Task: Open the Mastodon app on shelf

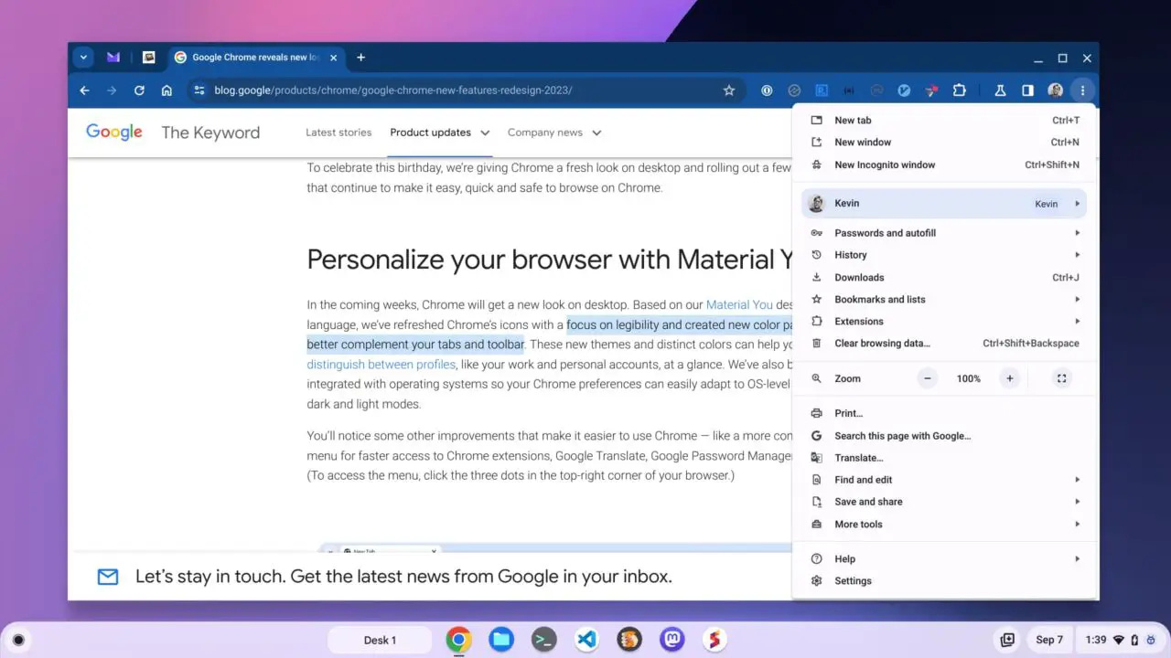Action: tap(672, 640)
